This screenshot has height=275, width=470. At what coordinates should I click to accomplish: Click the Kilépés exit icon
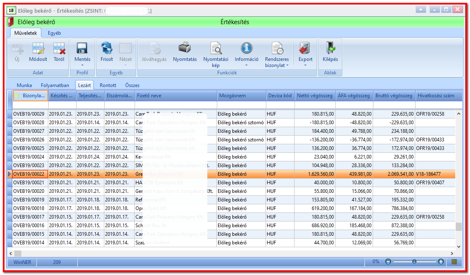tap(331, 48)
